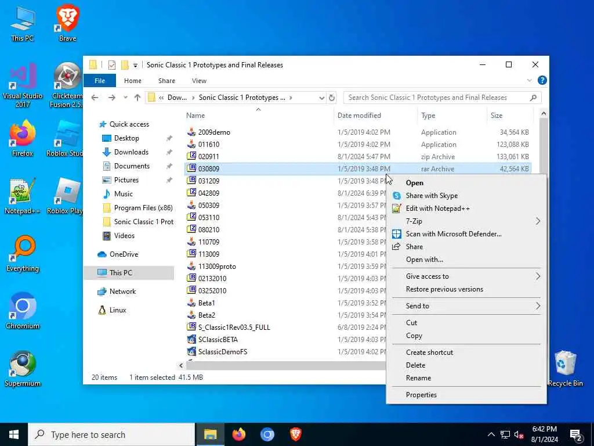Open the Share ribbon tab

166,81
